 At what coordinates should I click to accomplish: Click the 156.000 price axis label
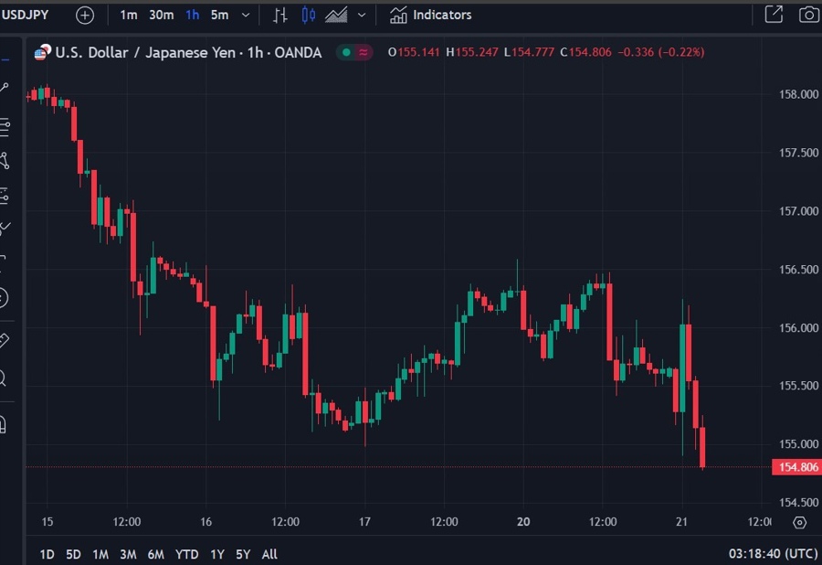pos(798,328)
